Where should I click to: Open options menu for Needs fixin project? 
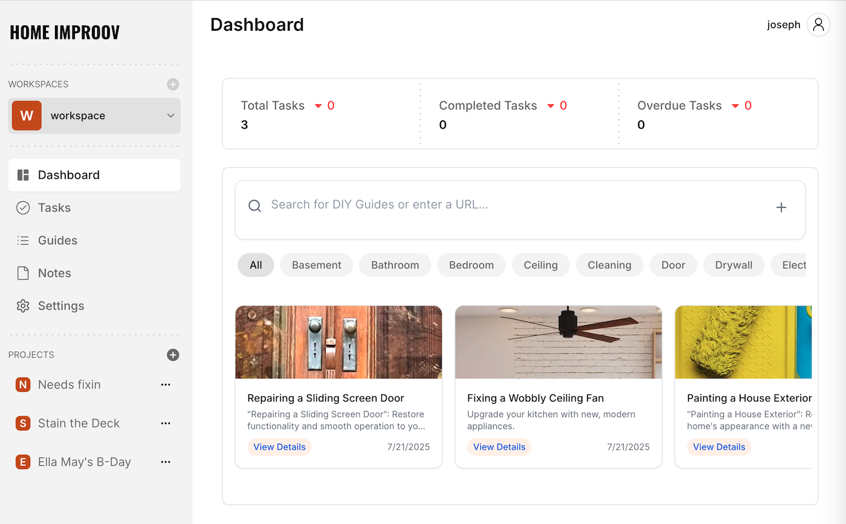166,385
